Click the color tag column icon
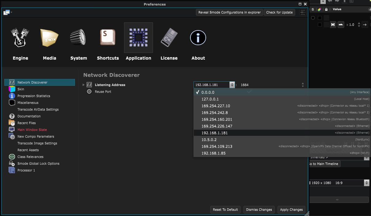This screenshot has height=216, width=371. click(x=319, y=10)
